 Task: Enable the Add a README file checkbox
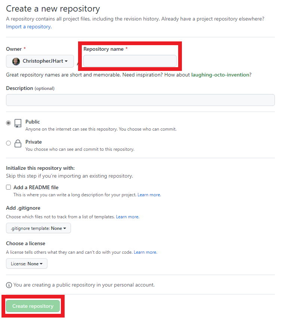tap(9, 187)
